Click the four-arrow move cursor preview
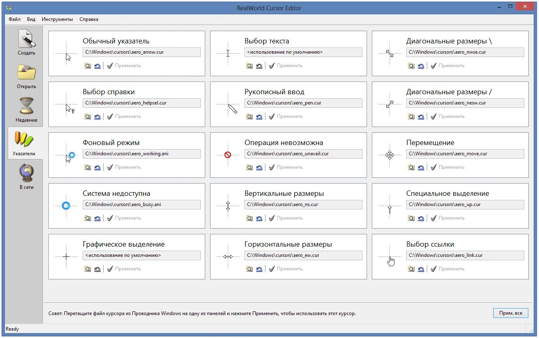Image resolution: width=539 pixels, height=338 pixels. [390, 155]
